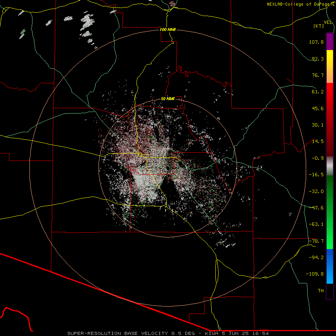
Task: Click the "107.8" scale value
Action: 316,42
